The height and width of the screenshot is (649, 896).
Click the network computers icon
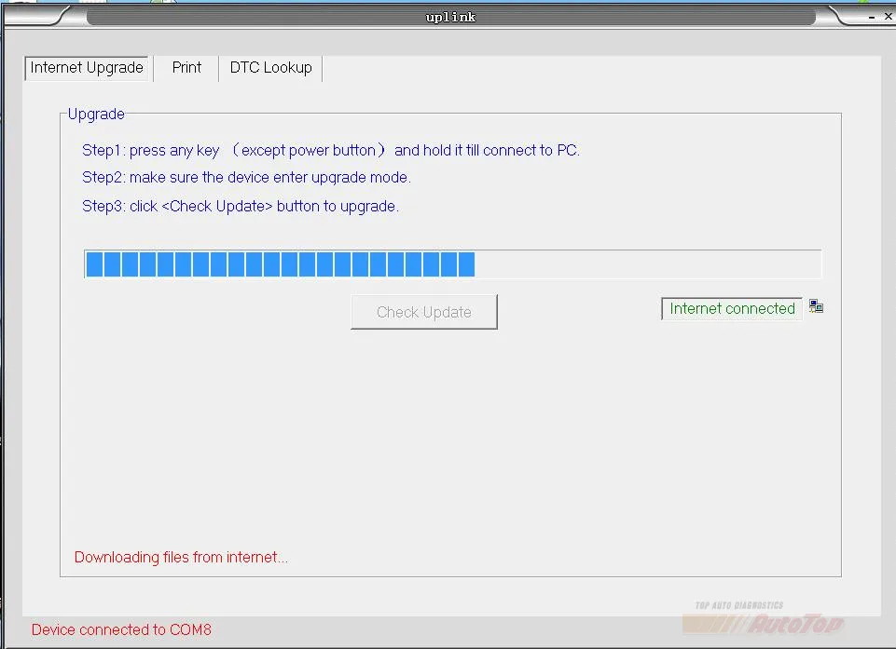pyautogui.click(x=816, y=306)
